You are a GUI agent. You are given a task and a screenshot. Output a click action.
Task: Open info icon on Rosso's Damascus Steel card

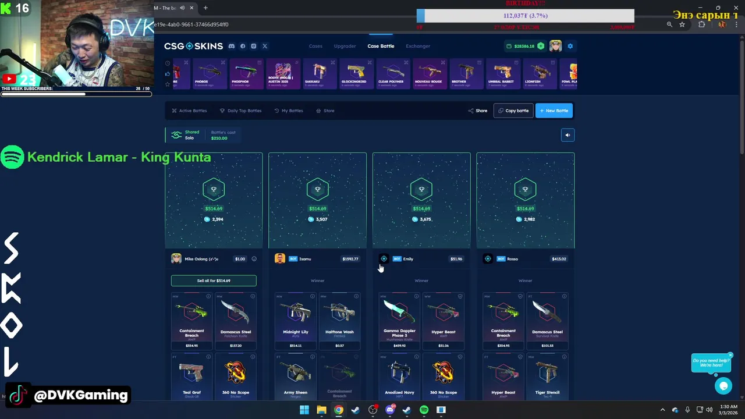pyautogui.click(x=564, y=296)
